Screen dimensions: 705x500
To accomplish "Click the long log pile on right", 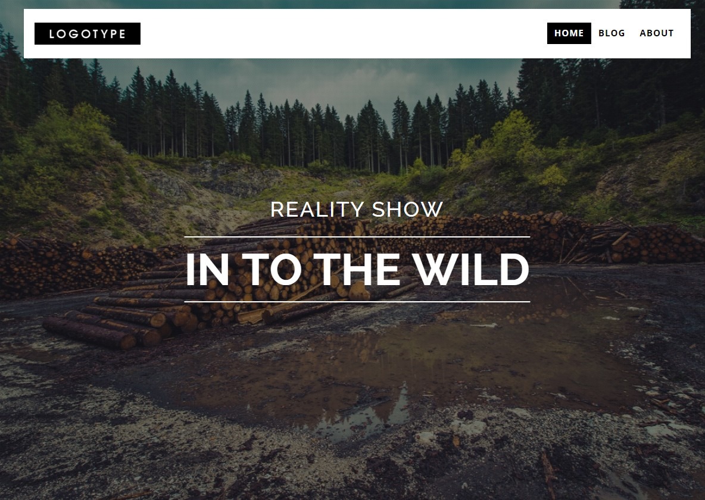I will (539, 238).
